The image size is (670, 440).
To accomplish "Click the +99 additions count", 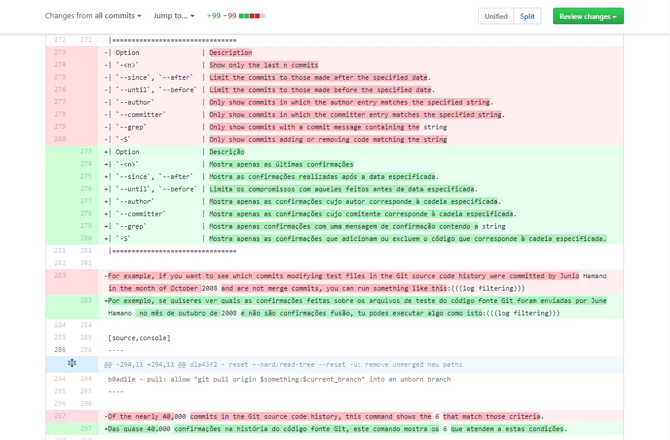I will coord(214,16).
